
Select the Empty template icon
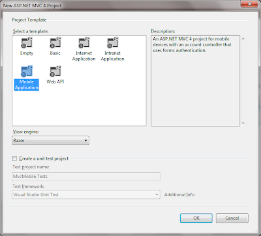pos(27,43)
